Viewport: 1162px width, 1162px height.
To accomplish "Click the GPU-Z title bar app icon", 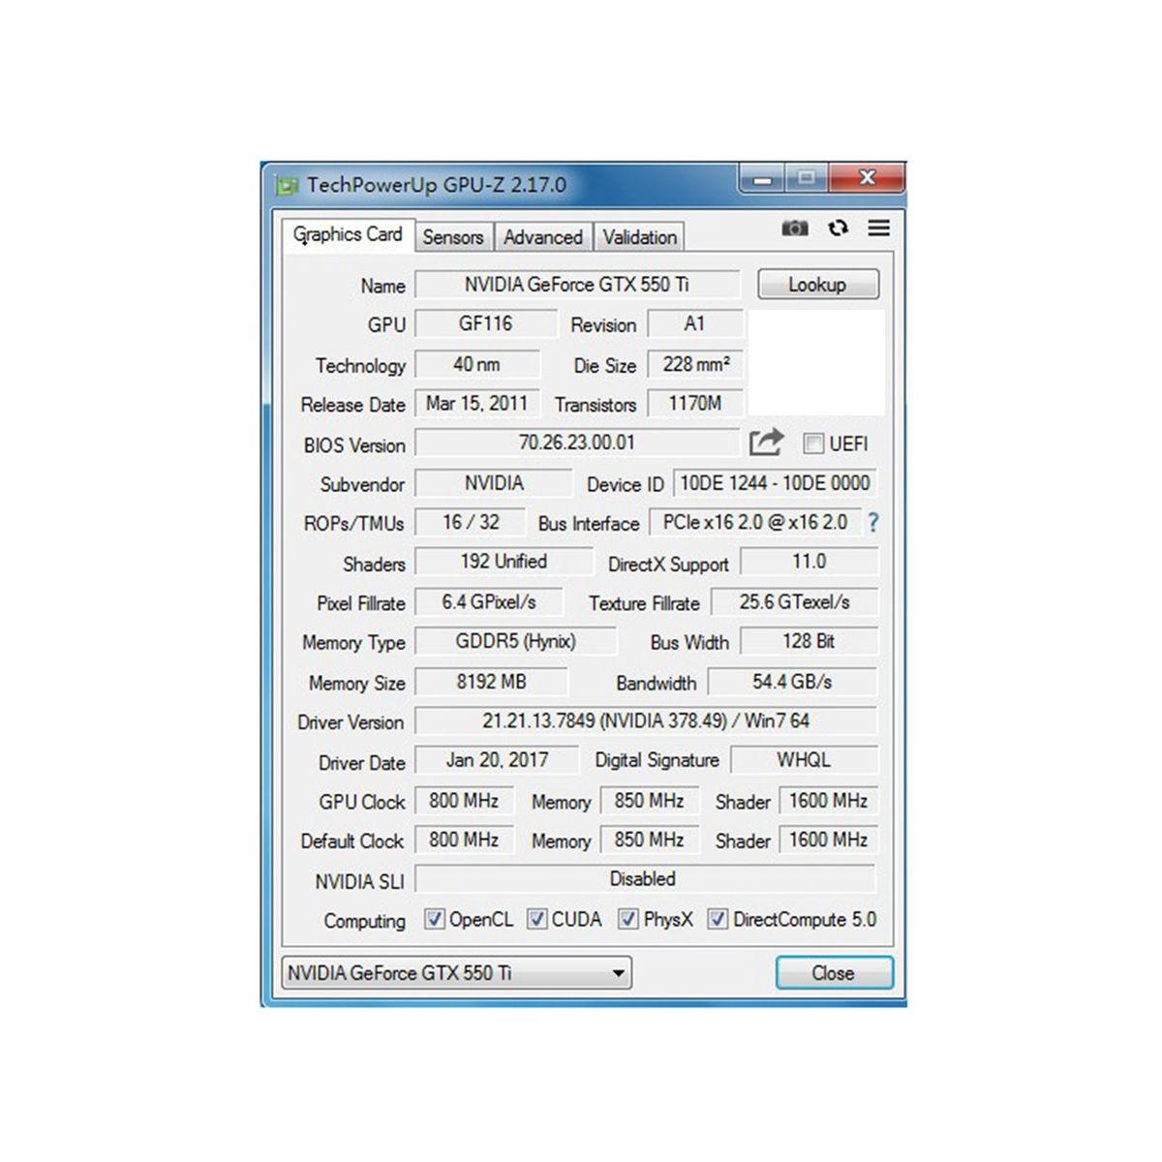I will click(x=287, y=185).
